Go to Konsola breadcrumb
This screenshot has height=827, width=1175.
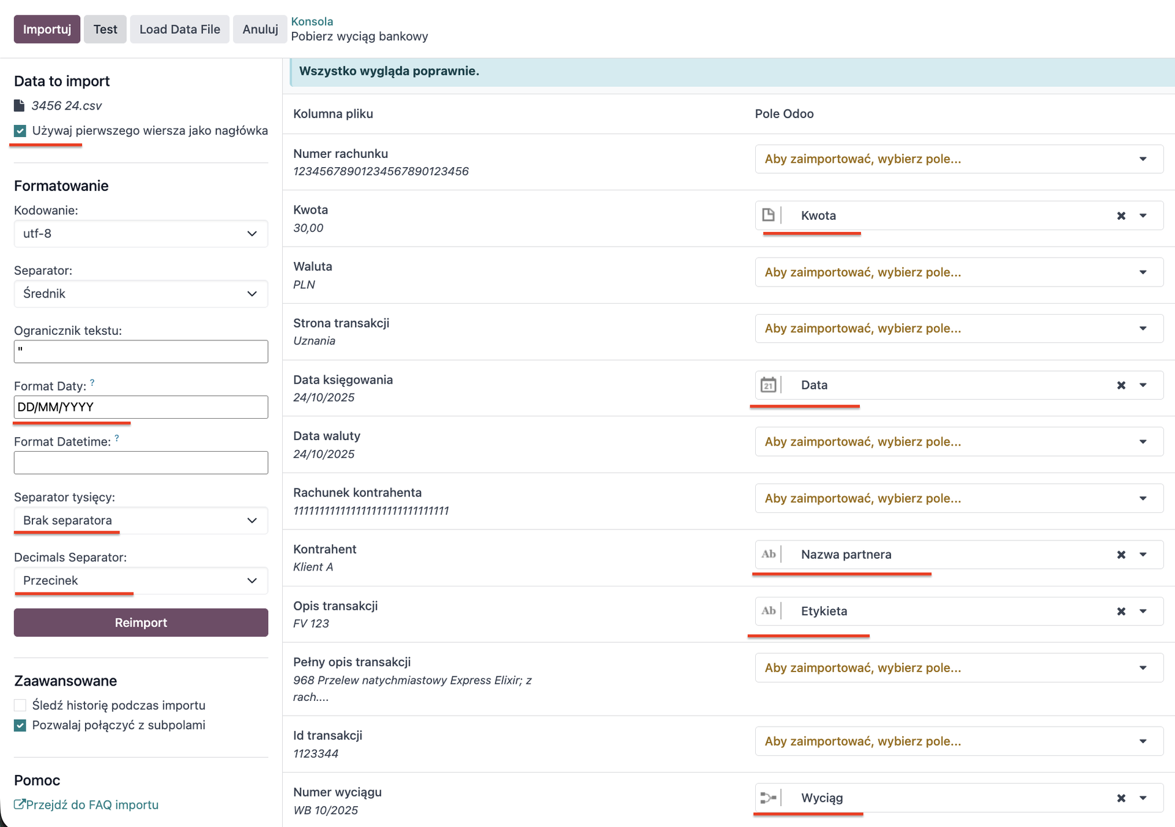(311, 21)
